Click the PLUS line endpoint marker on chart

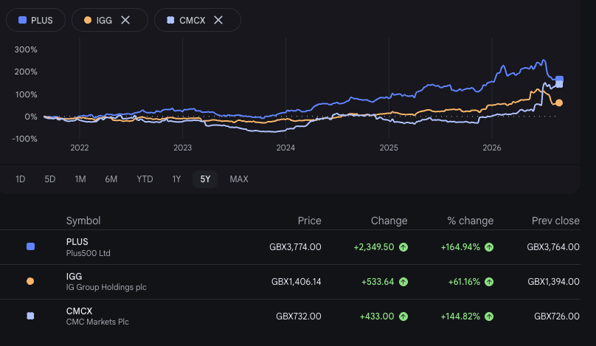[560, 79]
